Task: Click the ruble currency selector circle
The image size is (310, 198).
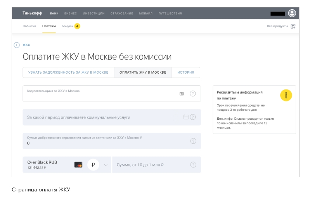Action: coord(93,165)
